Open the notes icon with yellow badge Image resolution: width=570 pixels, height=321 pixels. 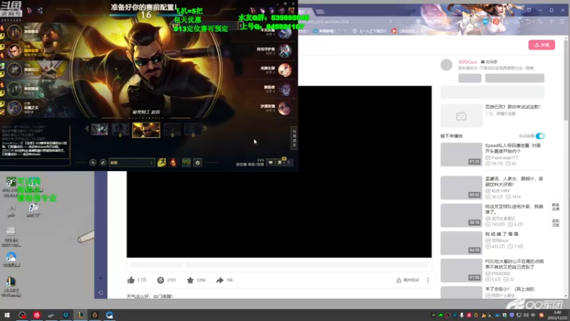pyautogui.click(x=279, y=163)
